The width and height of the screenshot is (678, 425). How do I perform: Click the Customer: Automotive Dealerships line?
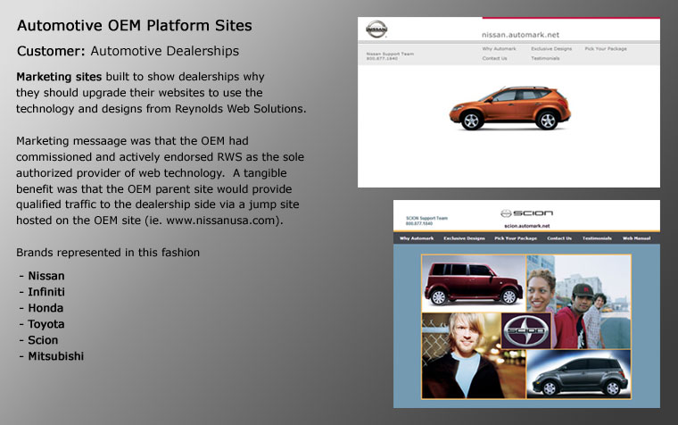[x=128, y=51]
